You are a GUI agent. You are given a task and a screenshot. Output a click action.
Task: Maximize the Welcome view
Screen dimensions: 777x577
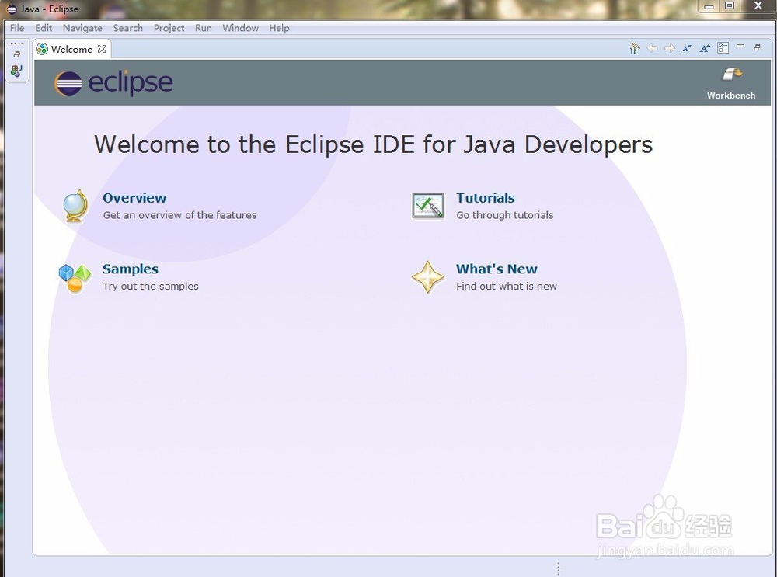coord(757,47)
